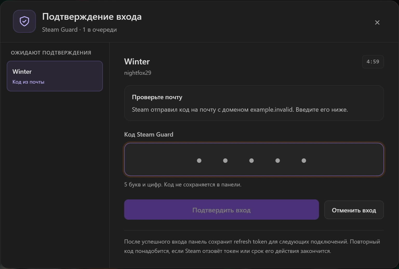The height and width of the screenshot is (269, 399).
Task: Click the Подтверждение входа dialog title
Action: (x=92, y=17)
